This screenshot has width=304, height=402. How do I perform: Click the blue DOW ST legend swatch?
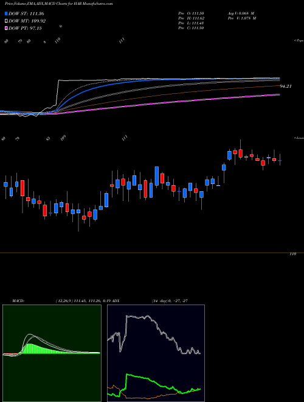point(7,14)
